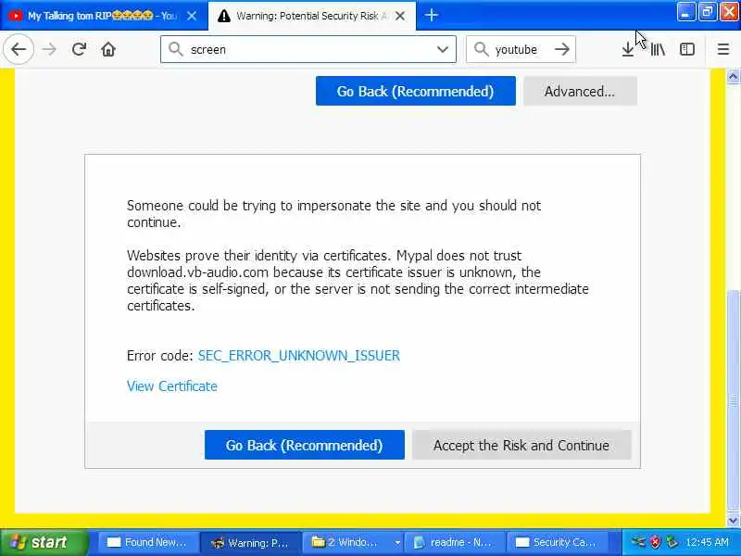Viewport: 741px width, 556px height.
Task: Open a new tab with plus
Action: (x=431, y=15)
